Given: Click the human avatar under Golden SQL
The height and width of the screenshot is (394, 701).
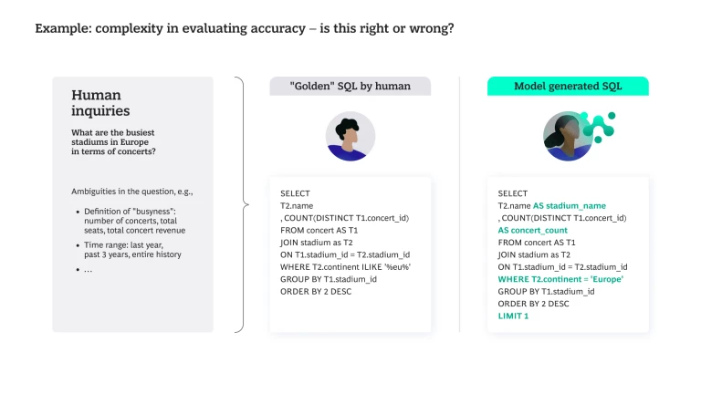Looking at the screenshot, I should click(x=350, y=137).
